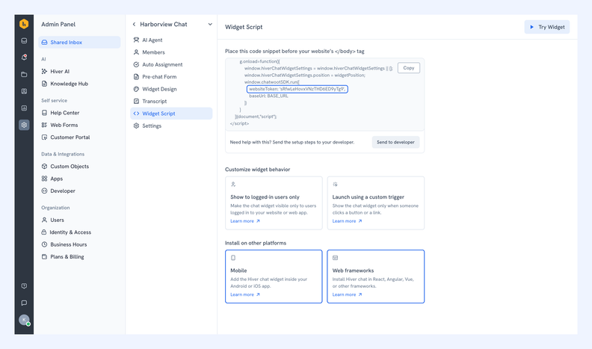Open Users page
This screenshot has height=349, width=592.
[x=53, y=220]
